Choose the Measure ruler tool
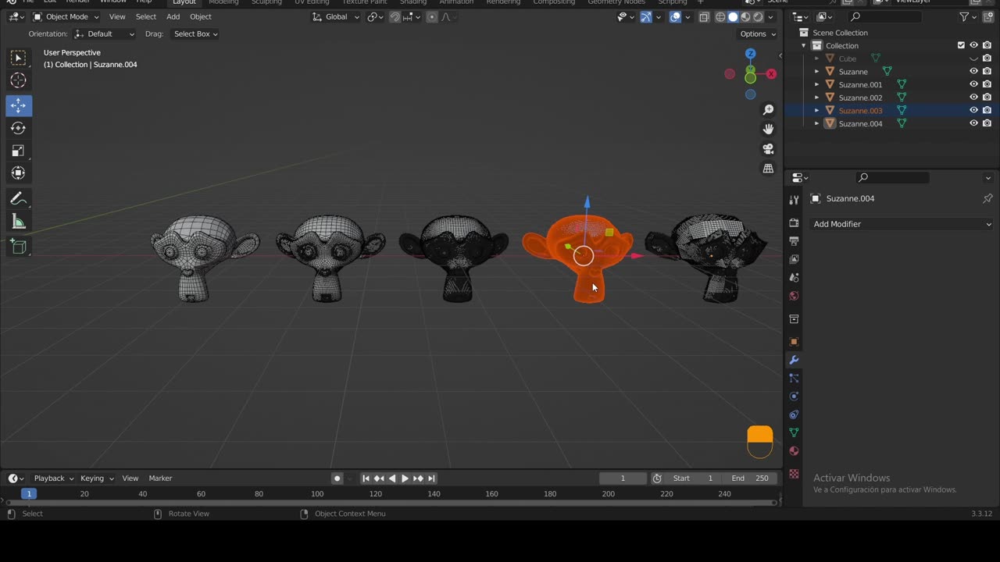The image size is (1000, 562). point(18,222)
